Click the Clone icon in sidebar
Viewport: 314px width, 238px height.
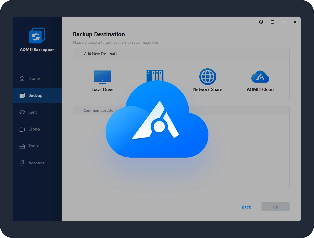(22, 129)
